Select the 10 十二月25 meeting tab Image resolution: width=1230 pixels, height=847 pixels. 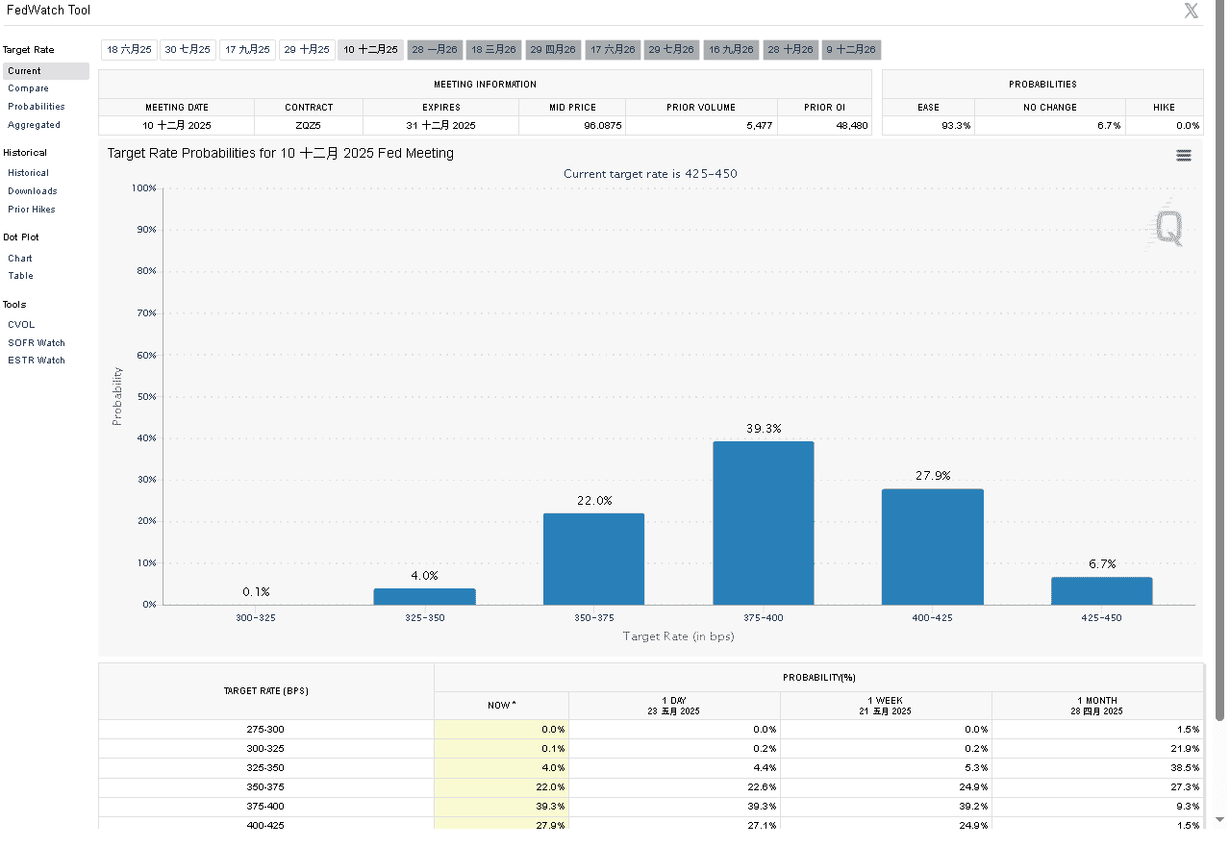[370, 50]
